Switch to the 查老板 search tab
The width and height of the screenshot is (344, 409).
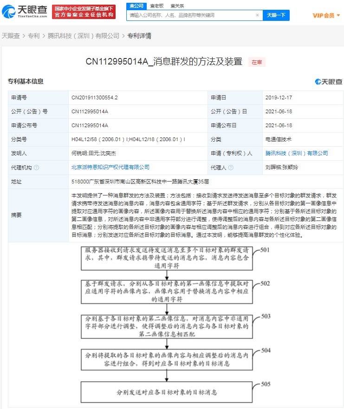[157, 6]
